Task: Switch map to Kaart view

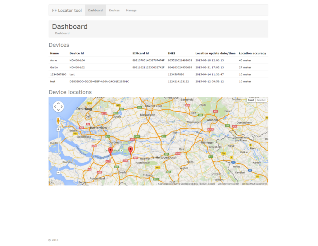Action: pyautogui.click(x=251, y=100)
